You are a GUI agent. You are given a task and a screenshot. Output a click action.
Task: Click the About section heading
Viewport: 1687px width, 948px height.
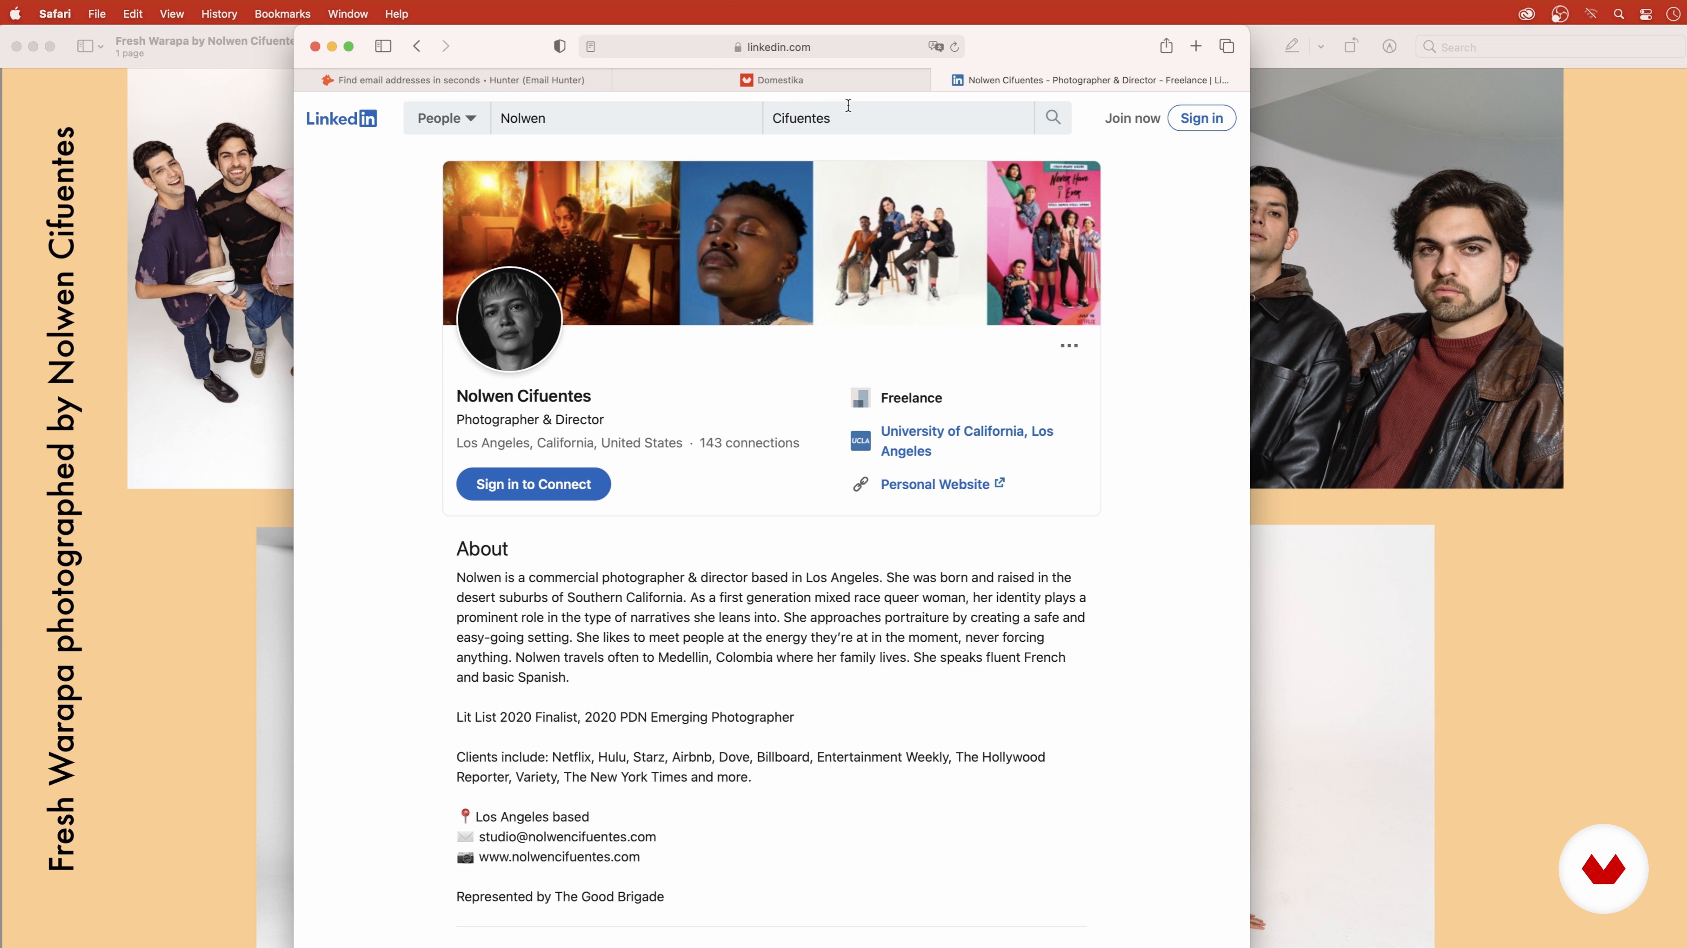[x=482, y=549]
